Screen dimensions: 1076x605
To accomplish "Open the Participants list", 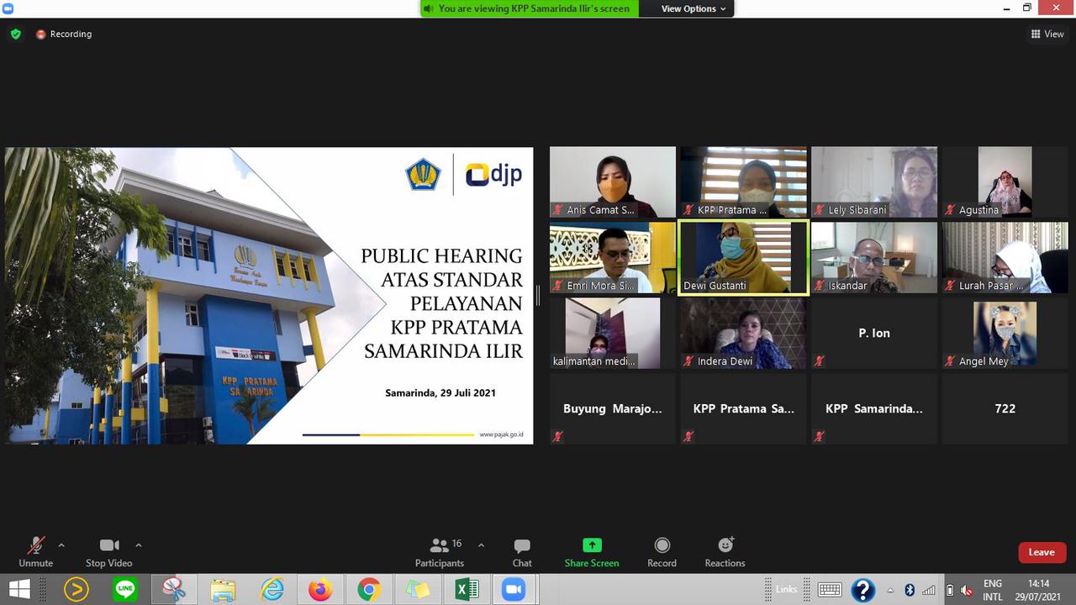I will coord(440,552).
